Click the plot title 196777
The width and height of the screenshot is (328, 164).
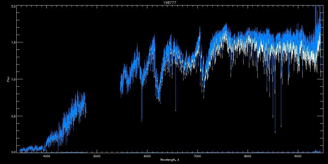[x=169, y=2]
